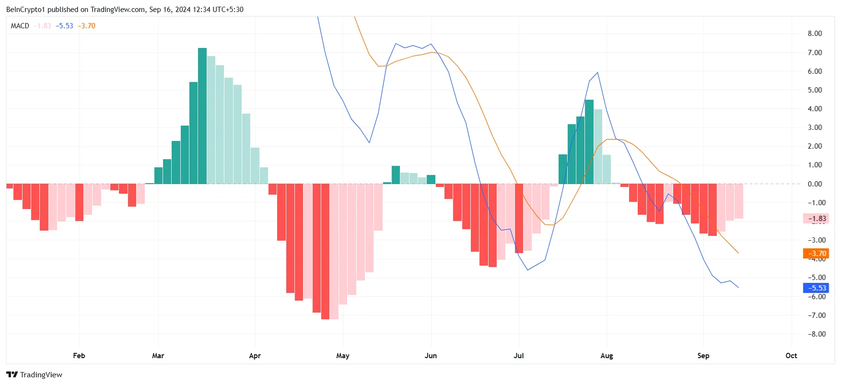
Task: Click the pink -1.83 histogram legend value
Action: click(42, 26)
